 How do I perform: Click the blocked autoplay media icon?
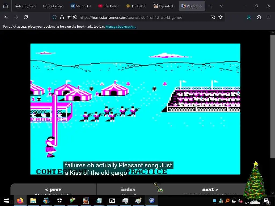pyautogui.click(x=75, y=17)
